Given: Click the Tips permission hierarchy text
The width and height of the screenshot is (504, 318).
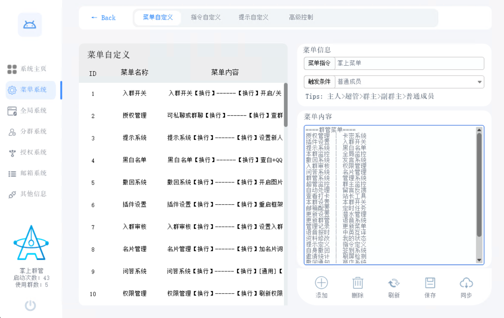Looking at the screenshot, I should click(370, 97).
